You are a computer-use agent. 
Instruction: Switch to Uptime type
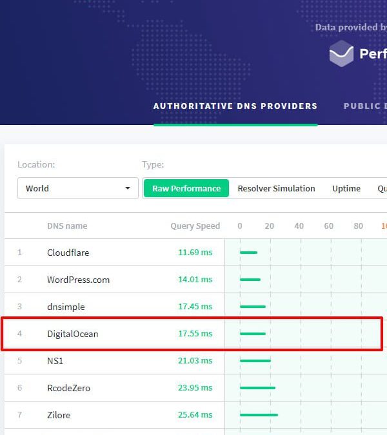pos(346,188)
